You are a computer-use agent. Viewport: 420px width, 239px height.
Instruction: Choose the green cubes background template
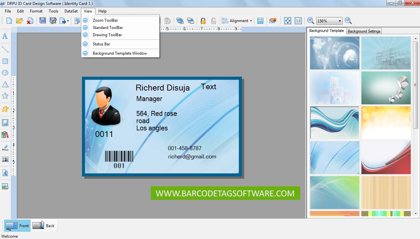click(x=386, y=88)
